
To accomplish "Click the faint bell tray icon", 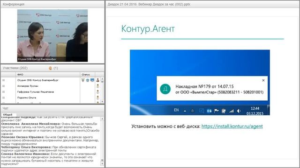I will [x=193, y=111].
